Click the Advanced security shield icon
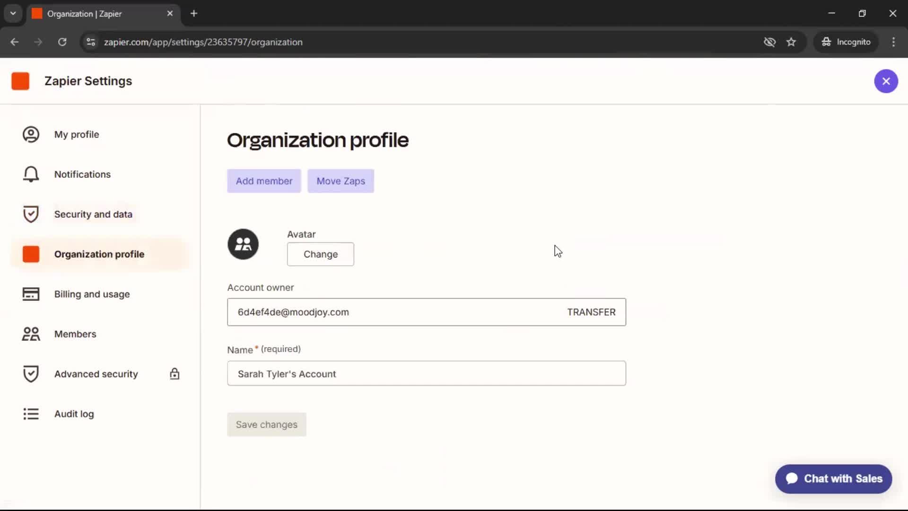Viewport: 908px width, 511px height. point(31,374)
